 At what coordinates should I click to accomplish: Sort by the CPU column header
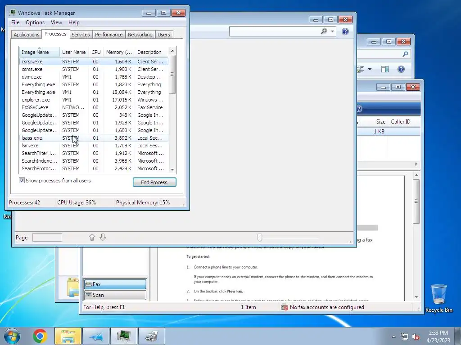pyautogui.click(x=96, y=52)
